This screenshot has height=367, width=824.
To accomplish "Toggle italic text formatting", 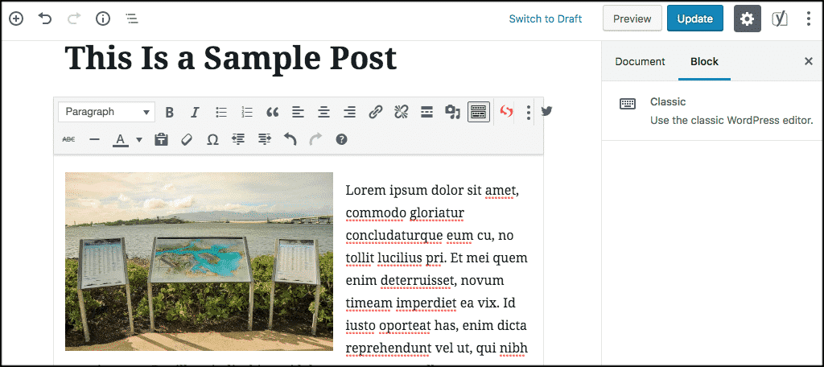I will (195, 113).
